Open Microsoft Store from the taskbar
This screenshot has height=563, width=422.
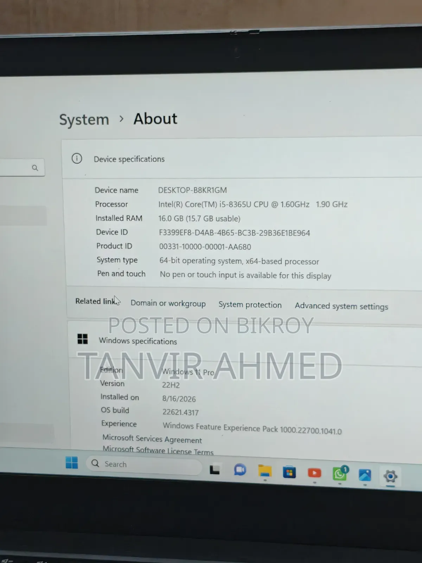pos(289,472)
